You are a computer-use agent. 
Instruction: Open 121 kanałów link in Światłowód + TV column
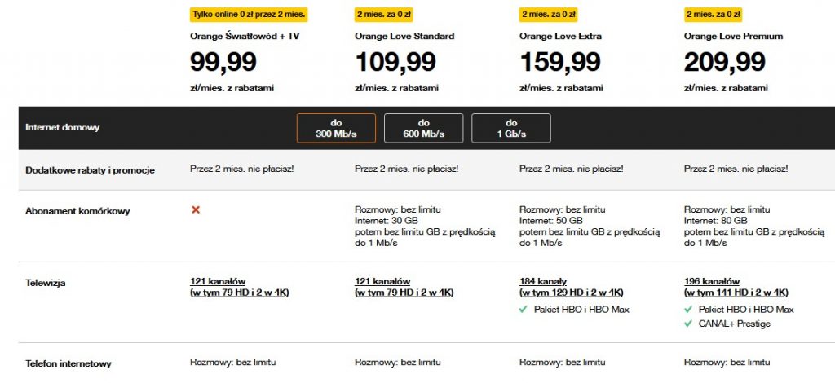[240, 287]
